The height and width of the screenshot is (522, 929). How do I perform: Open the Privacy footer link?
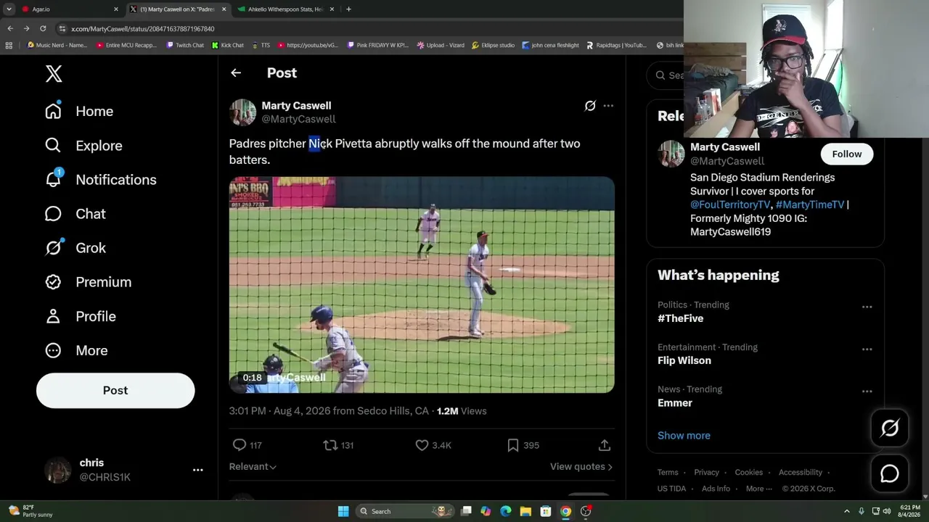pyautogui.click(x=706, y=473)
